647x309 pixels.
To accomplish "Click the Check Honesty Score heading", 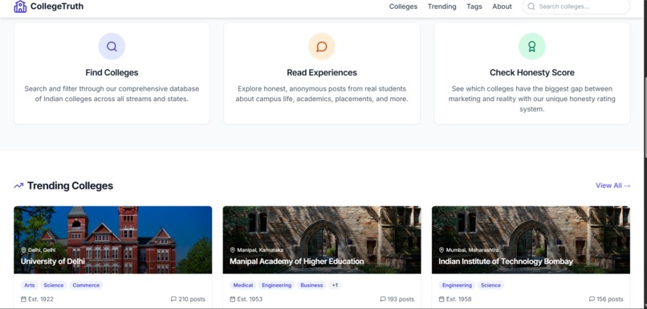I will [x=532, y=72].
